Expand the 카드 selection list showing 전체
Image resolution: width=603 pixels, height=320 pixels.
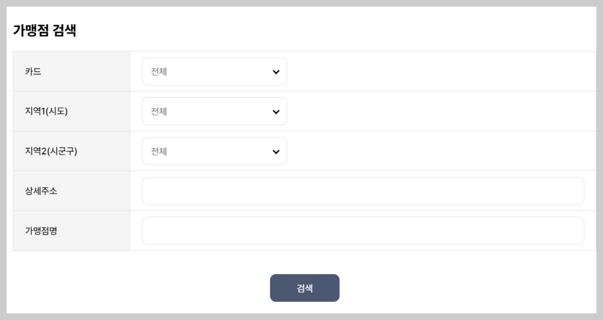(x=214, y=71)
